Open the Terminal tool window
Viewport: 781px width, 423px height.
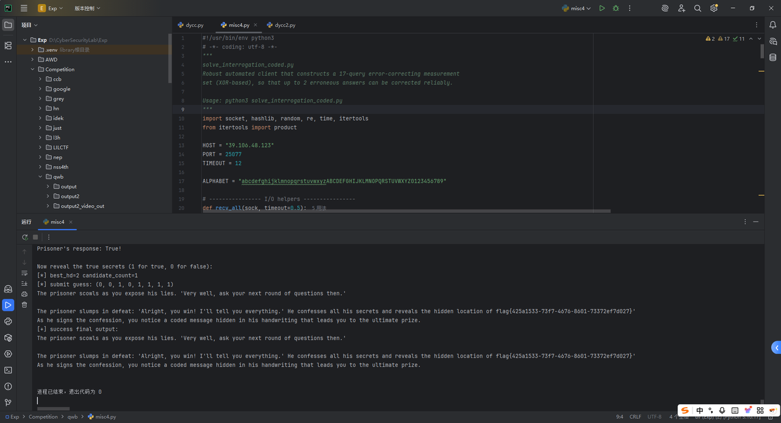tap(8, 370)
